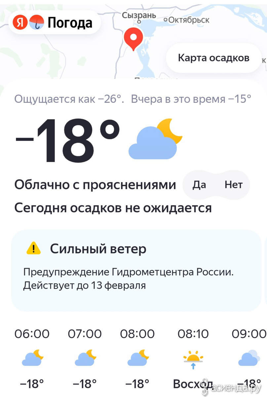
Task: Tap the 08:00 cloud-moon forecast icon
Action: (138, 358)
